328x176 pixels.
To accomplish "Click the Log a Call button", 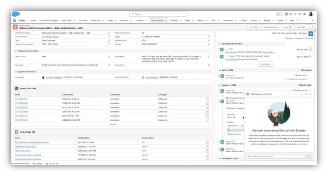I will click(x=288, y=27).
